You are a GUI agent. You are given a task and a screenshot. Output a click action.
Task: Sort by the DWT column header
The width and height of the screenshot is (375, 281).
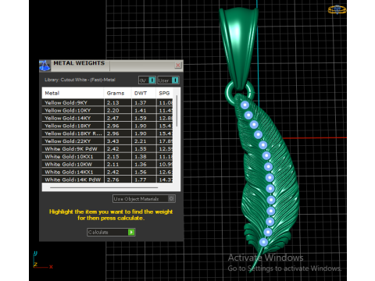pos(144,93)
